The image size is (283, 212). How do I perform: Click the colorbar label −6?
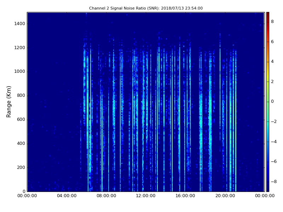pos(274,161)
